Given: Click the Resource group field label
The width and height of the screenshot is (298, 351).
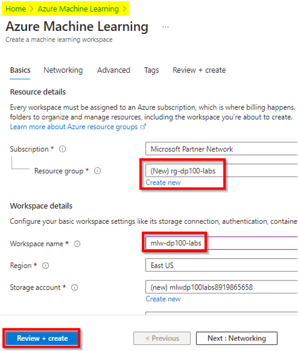Looking at the screenshot, I should click(59, 171).
